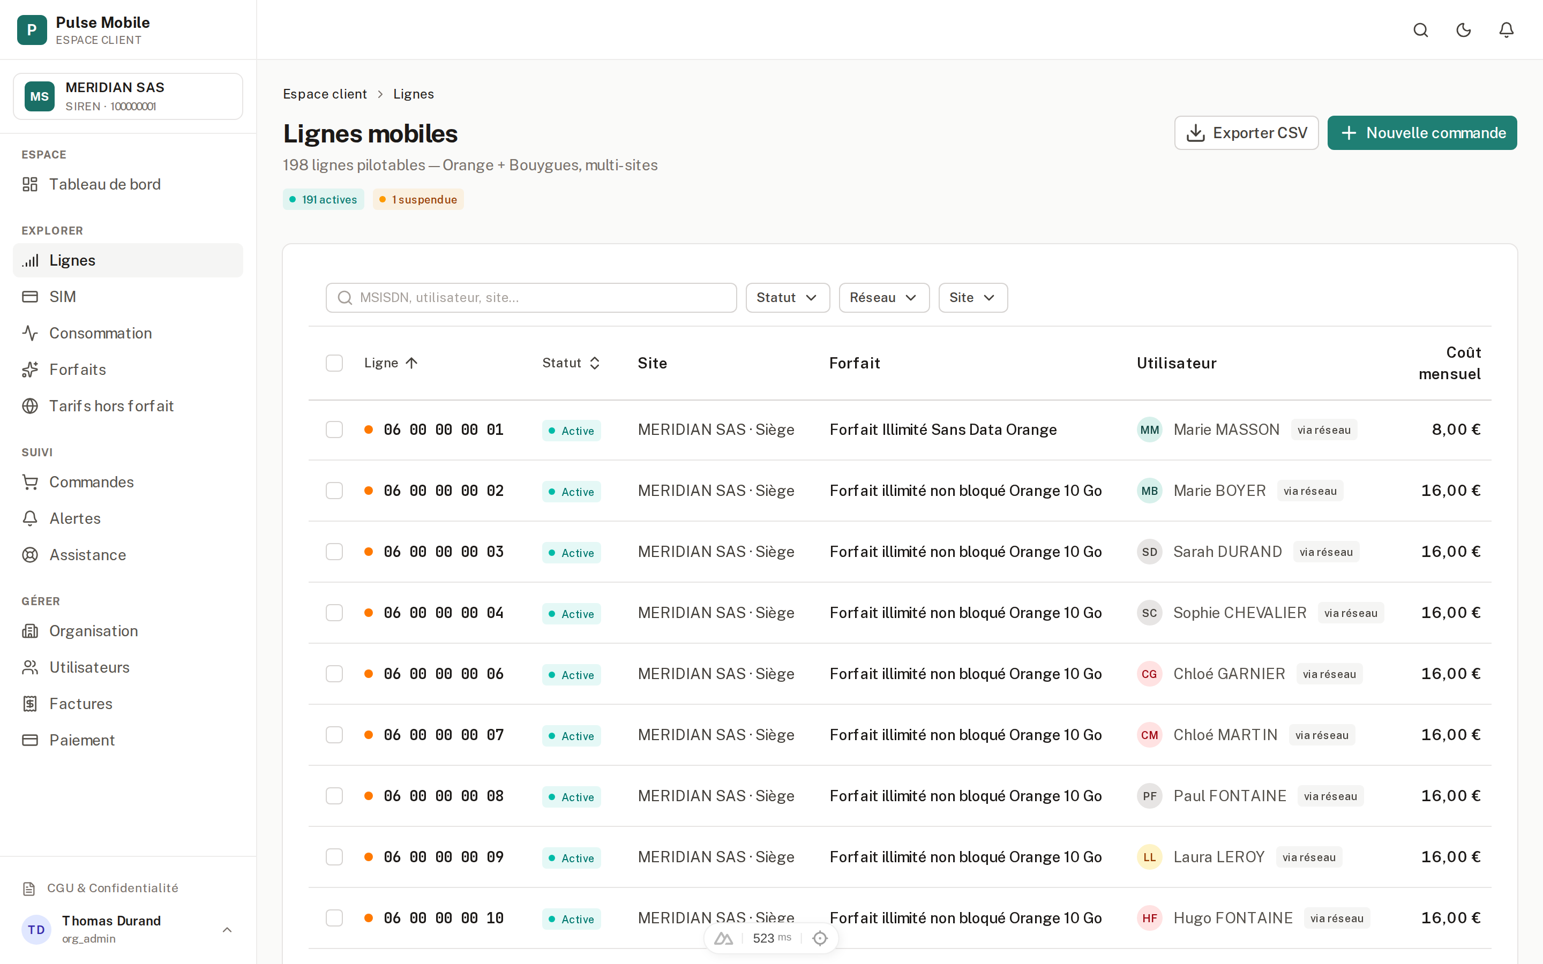Click the TD avatar of Thomas Durand
Image resolution: width=1543 pixels, height=964 pixels.
(36, 930)
